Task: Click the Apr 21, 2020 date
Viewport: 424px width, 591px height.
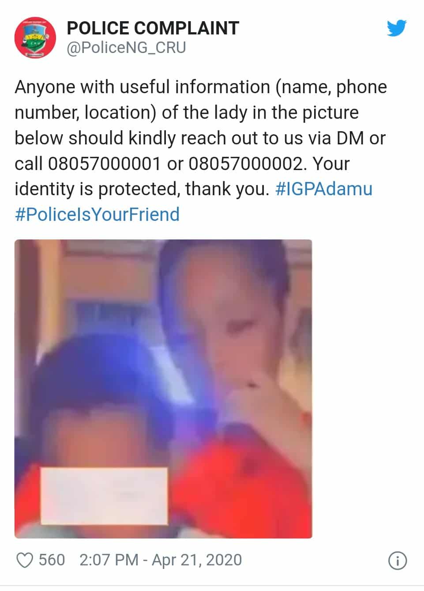Action: [197, 560]
